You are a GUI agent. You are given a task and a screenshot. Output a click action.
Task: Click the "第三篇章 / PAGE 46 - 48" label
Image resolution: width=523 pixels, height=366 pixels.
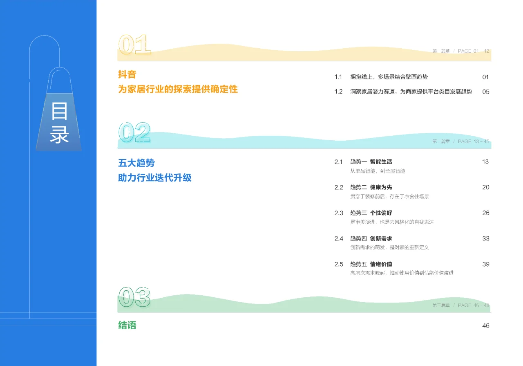point(460,305)
